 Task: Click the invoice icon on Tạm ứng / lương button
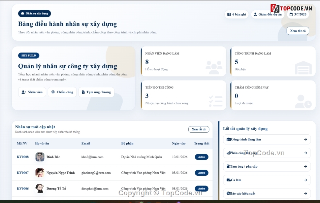point(83,92)
